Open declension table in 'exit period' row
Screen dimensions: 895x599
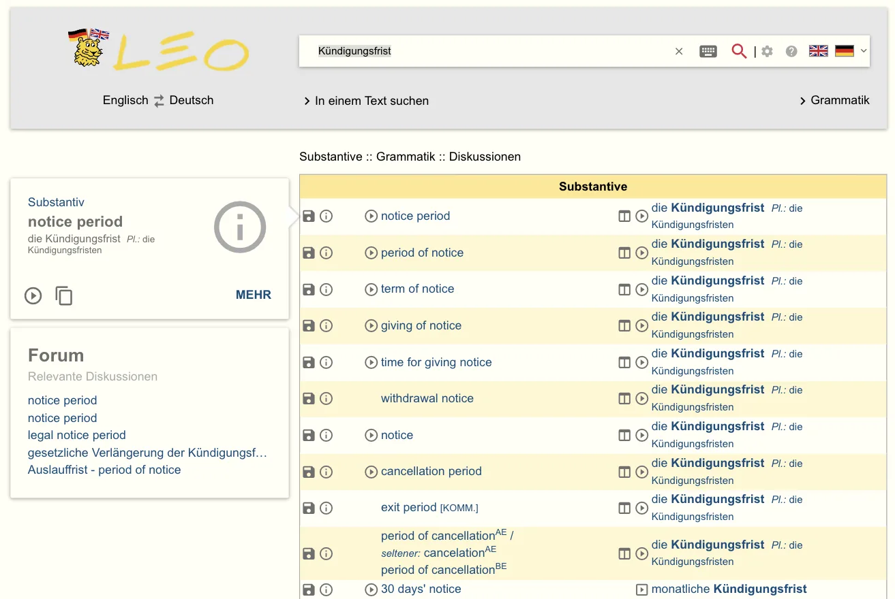coord(624,508)
